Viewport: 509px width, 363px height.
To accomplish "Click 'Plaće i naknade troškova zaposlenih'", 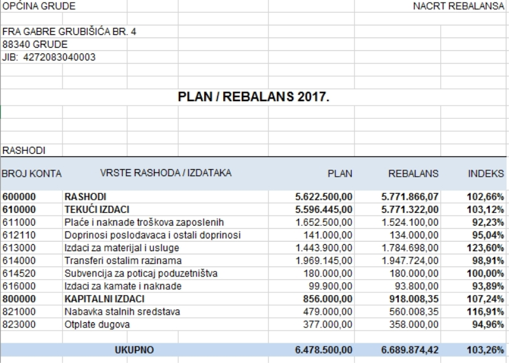I will click(x=144, y=223).
